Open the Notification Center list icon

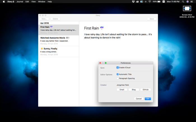tap(192, 2)
